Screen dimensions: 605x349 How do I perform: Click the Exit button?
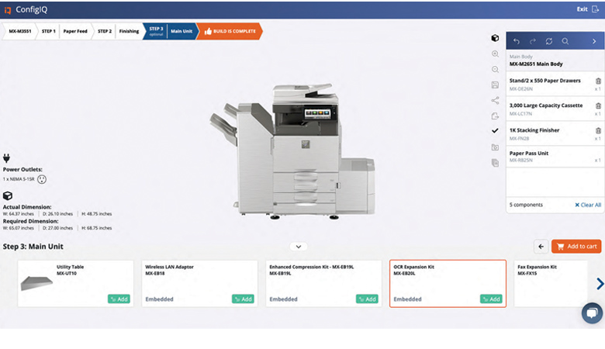click(588, 9)
